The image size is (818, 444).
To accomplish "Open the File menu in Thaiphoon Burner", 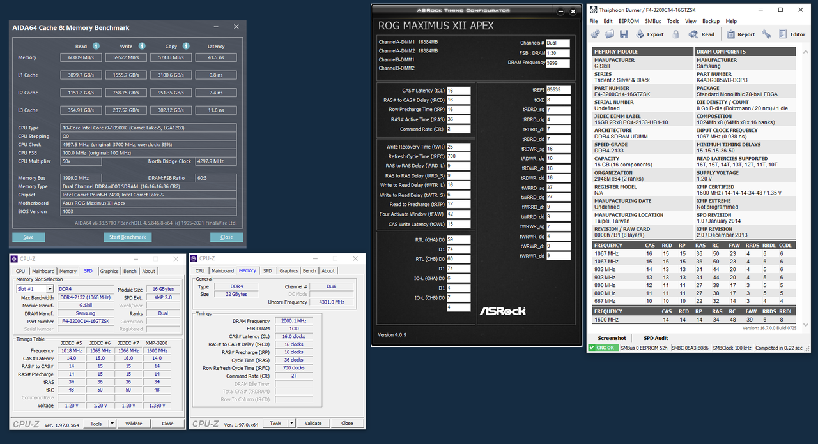I will click(x=594, y=21).
